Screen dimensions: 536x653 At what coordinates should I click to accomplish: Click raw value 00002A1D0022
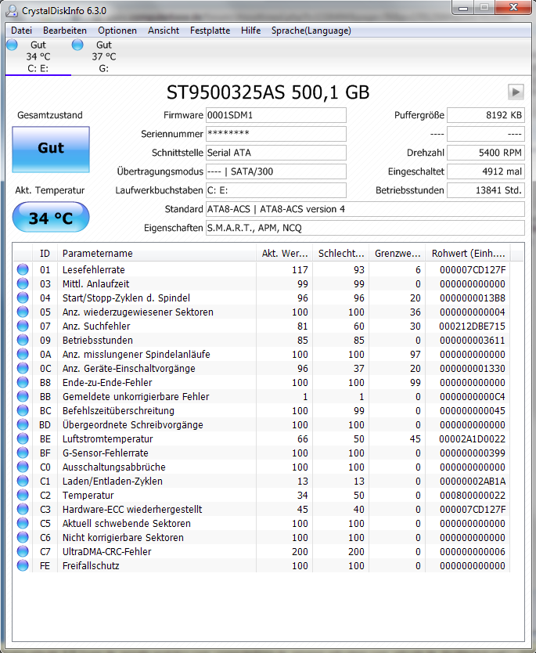[472, 438]
